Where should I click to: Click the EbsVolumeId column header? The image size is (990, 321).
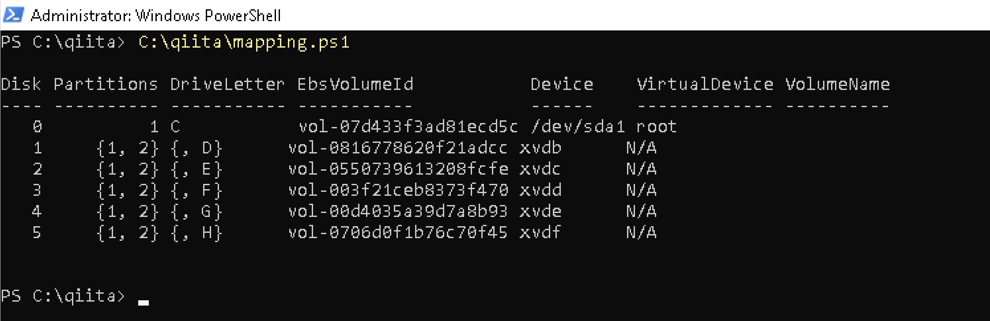pos(355,84)
